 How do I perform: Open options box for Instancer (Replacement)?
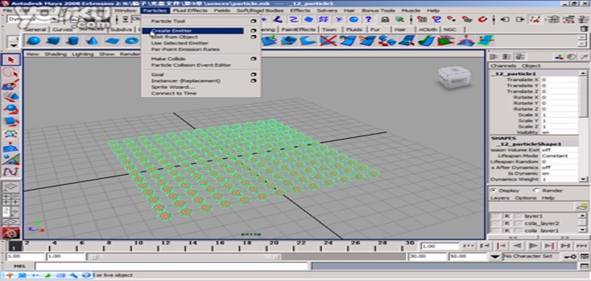click(254, 81)
